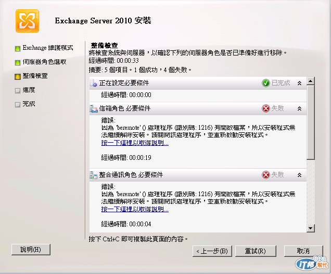This screenshot has height=274, width=331.
Task: Click the green indicator beside Exchange 維護模式
Action: (x=18, y=49)
